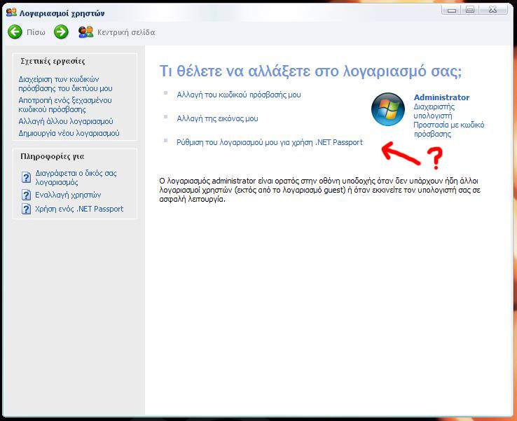Click the heading Τι θέλετε να αλλάξετε

coord(310,71)
